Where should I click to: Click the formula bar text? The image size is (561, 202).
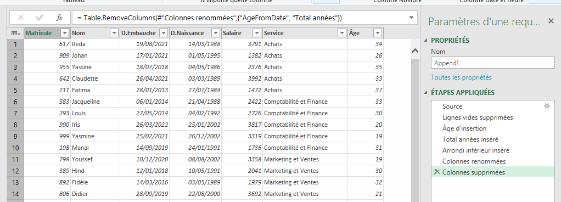(x=209, y=18)
